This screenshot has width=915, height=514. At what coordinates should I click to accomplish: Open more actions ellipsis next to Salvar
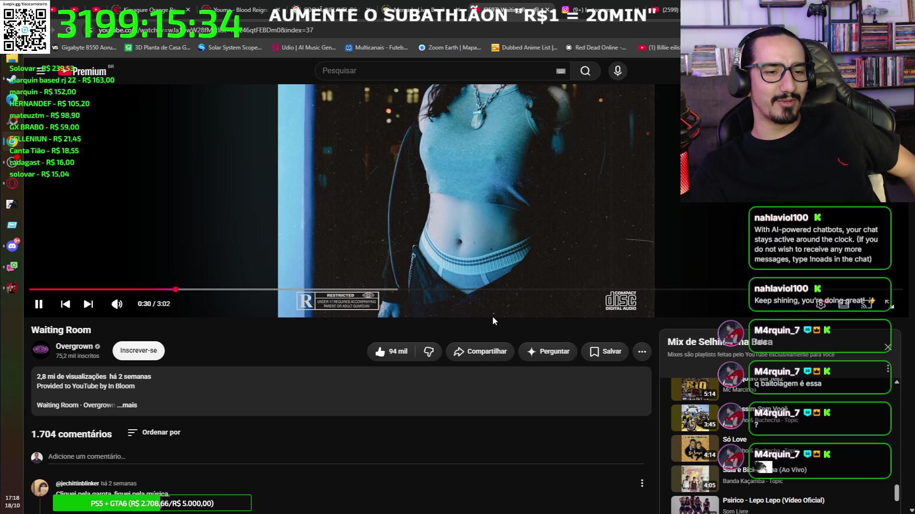coord(642,352)
